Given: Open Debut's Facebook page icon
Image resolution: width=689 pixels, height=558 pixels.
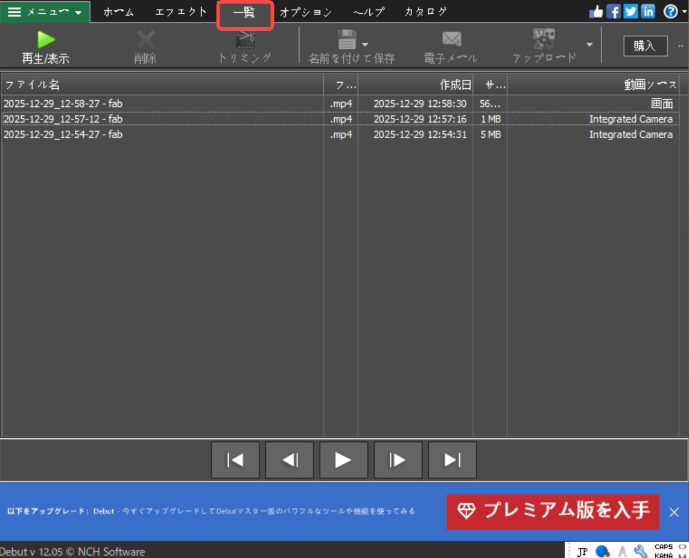Looking at the screenshot, I should click(614, 10).
